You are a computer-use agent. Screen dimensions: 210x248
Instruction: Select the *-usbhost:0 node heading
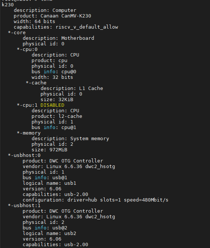[24, 155]
